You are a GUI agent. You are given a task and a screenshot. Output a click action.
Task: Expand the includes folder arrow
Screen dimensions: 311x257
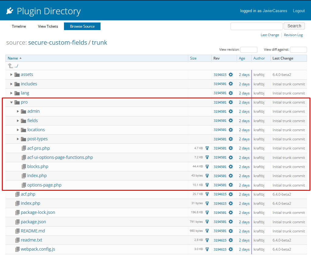11,84
